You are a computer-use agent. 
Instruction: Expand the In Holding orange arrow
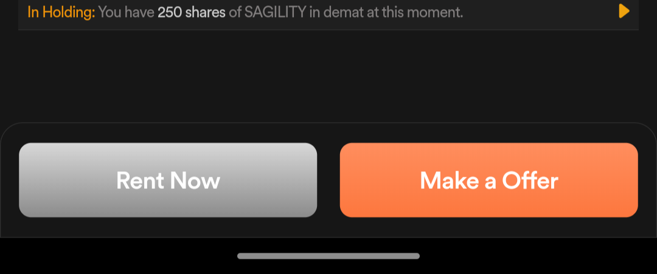click(624, 11)
